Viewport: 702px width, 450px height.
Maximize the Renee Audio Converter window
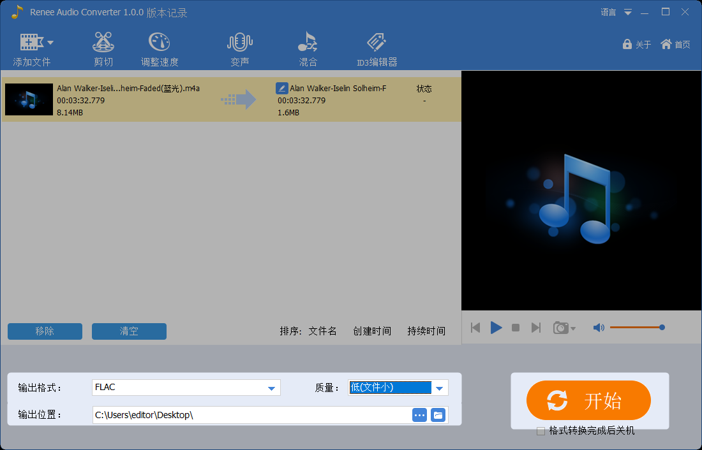point(666,12)
